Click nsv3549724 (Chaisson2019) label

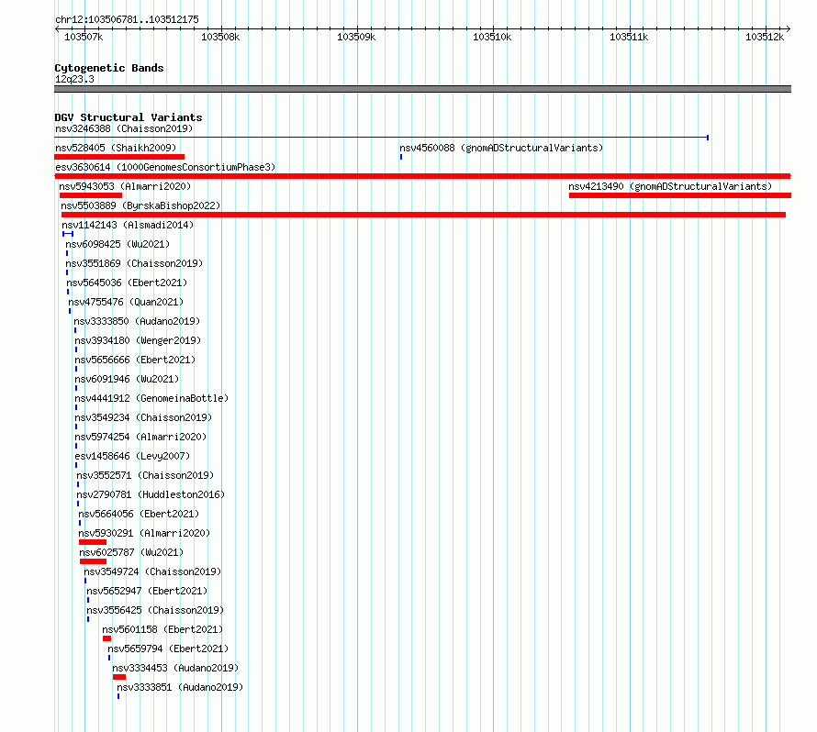(152, 571)
